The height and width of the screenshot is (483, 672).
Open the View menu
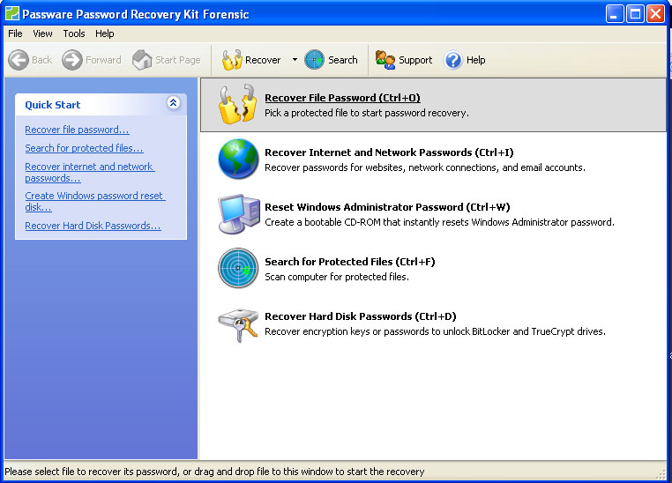click(42, 33)
